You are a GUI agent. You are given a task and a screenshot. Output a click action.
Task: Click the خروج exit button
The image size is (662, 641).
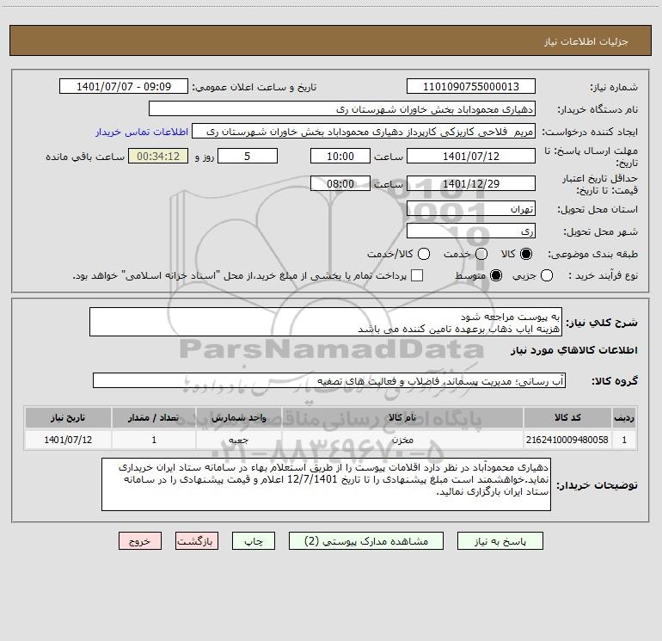click(x=140, y=541)
